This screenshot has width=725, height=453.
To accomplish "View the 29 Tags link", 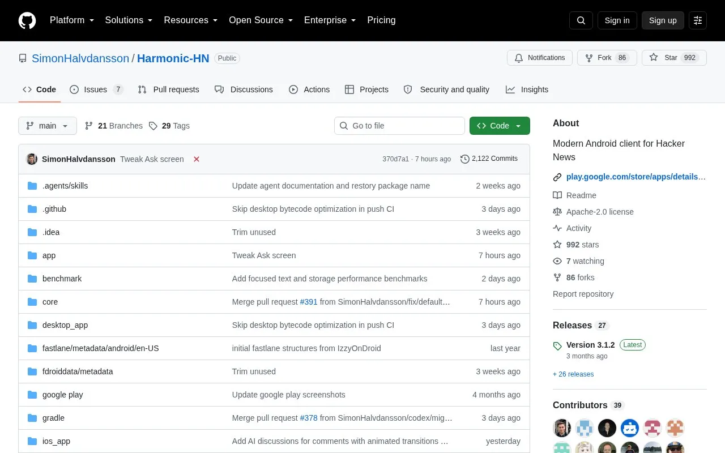I will coord(169,126).
